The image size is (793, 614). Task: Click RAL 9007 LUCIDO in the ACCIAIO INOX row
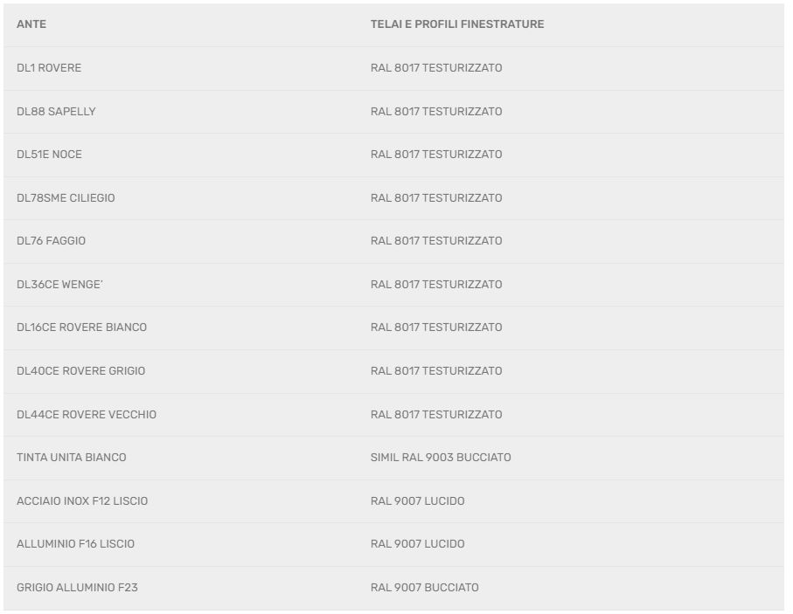coord(417,501)
